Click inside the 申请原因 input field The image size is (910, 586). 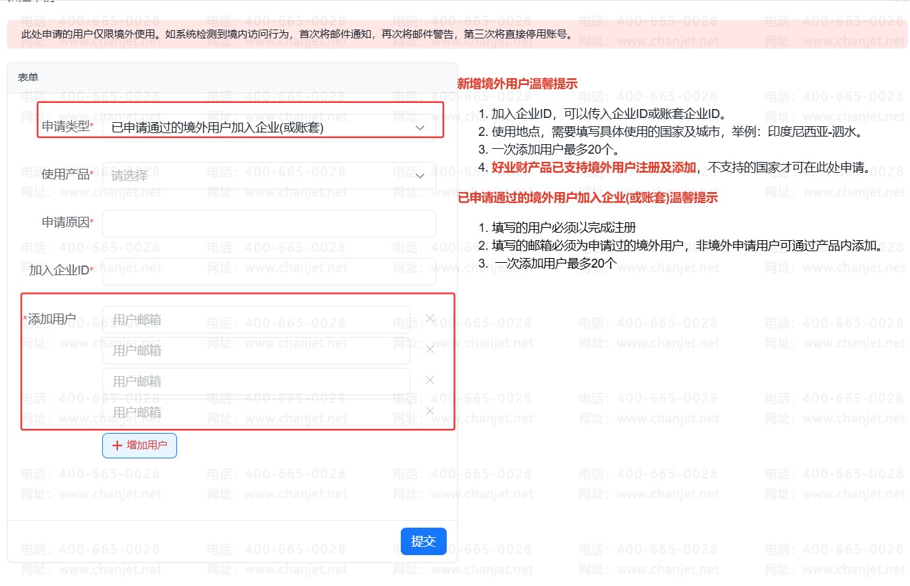(x=268, y=223)
